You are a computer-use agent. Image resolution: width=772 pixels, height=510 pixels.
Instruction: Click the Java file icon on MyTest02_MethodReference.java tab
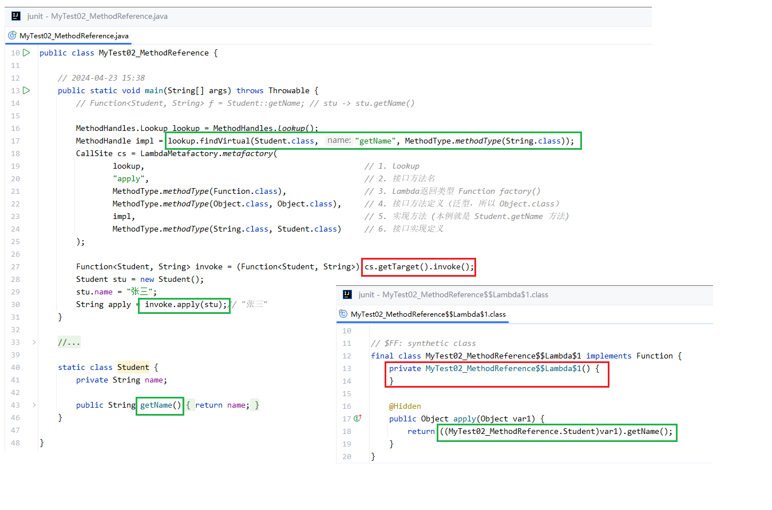tap(13, 35)
